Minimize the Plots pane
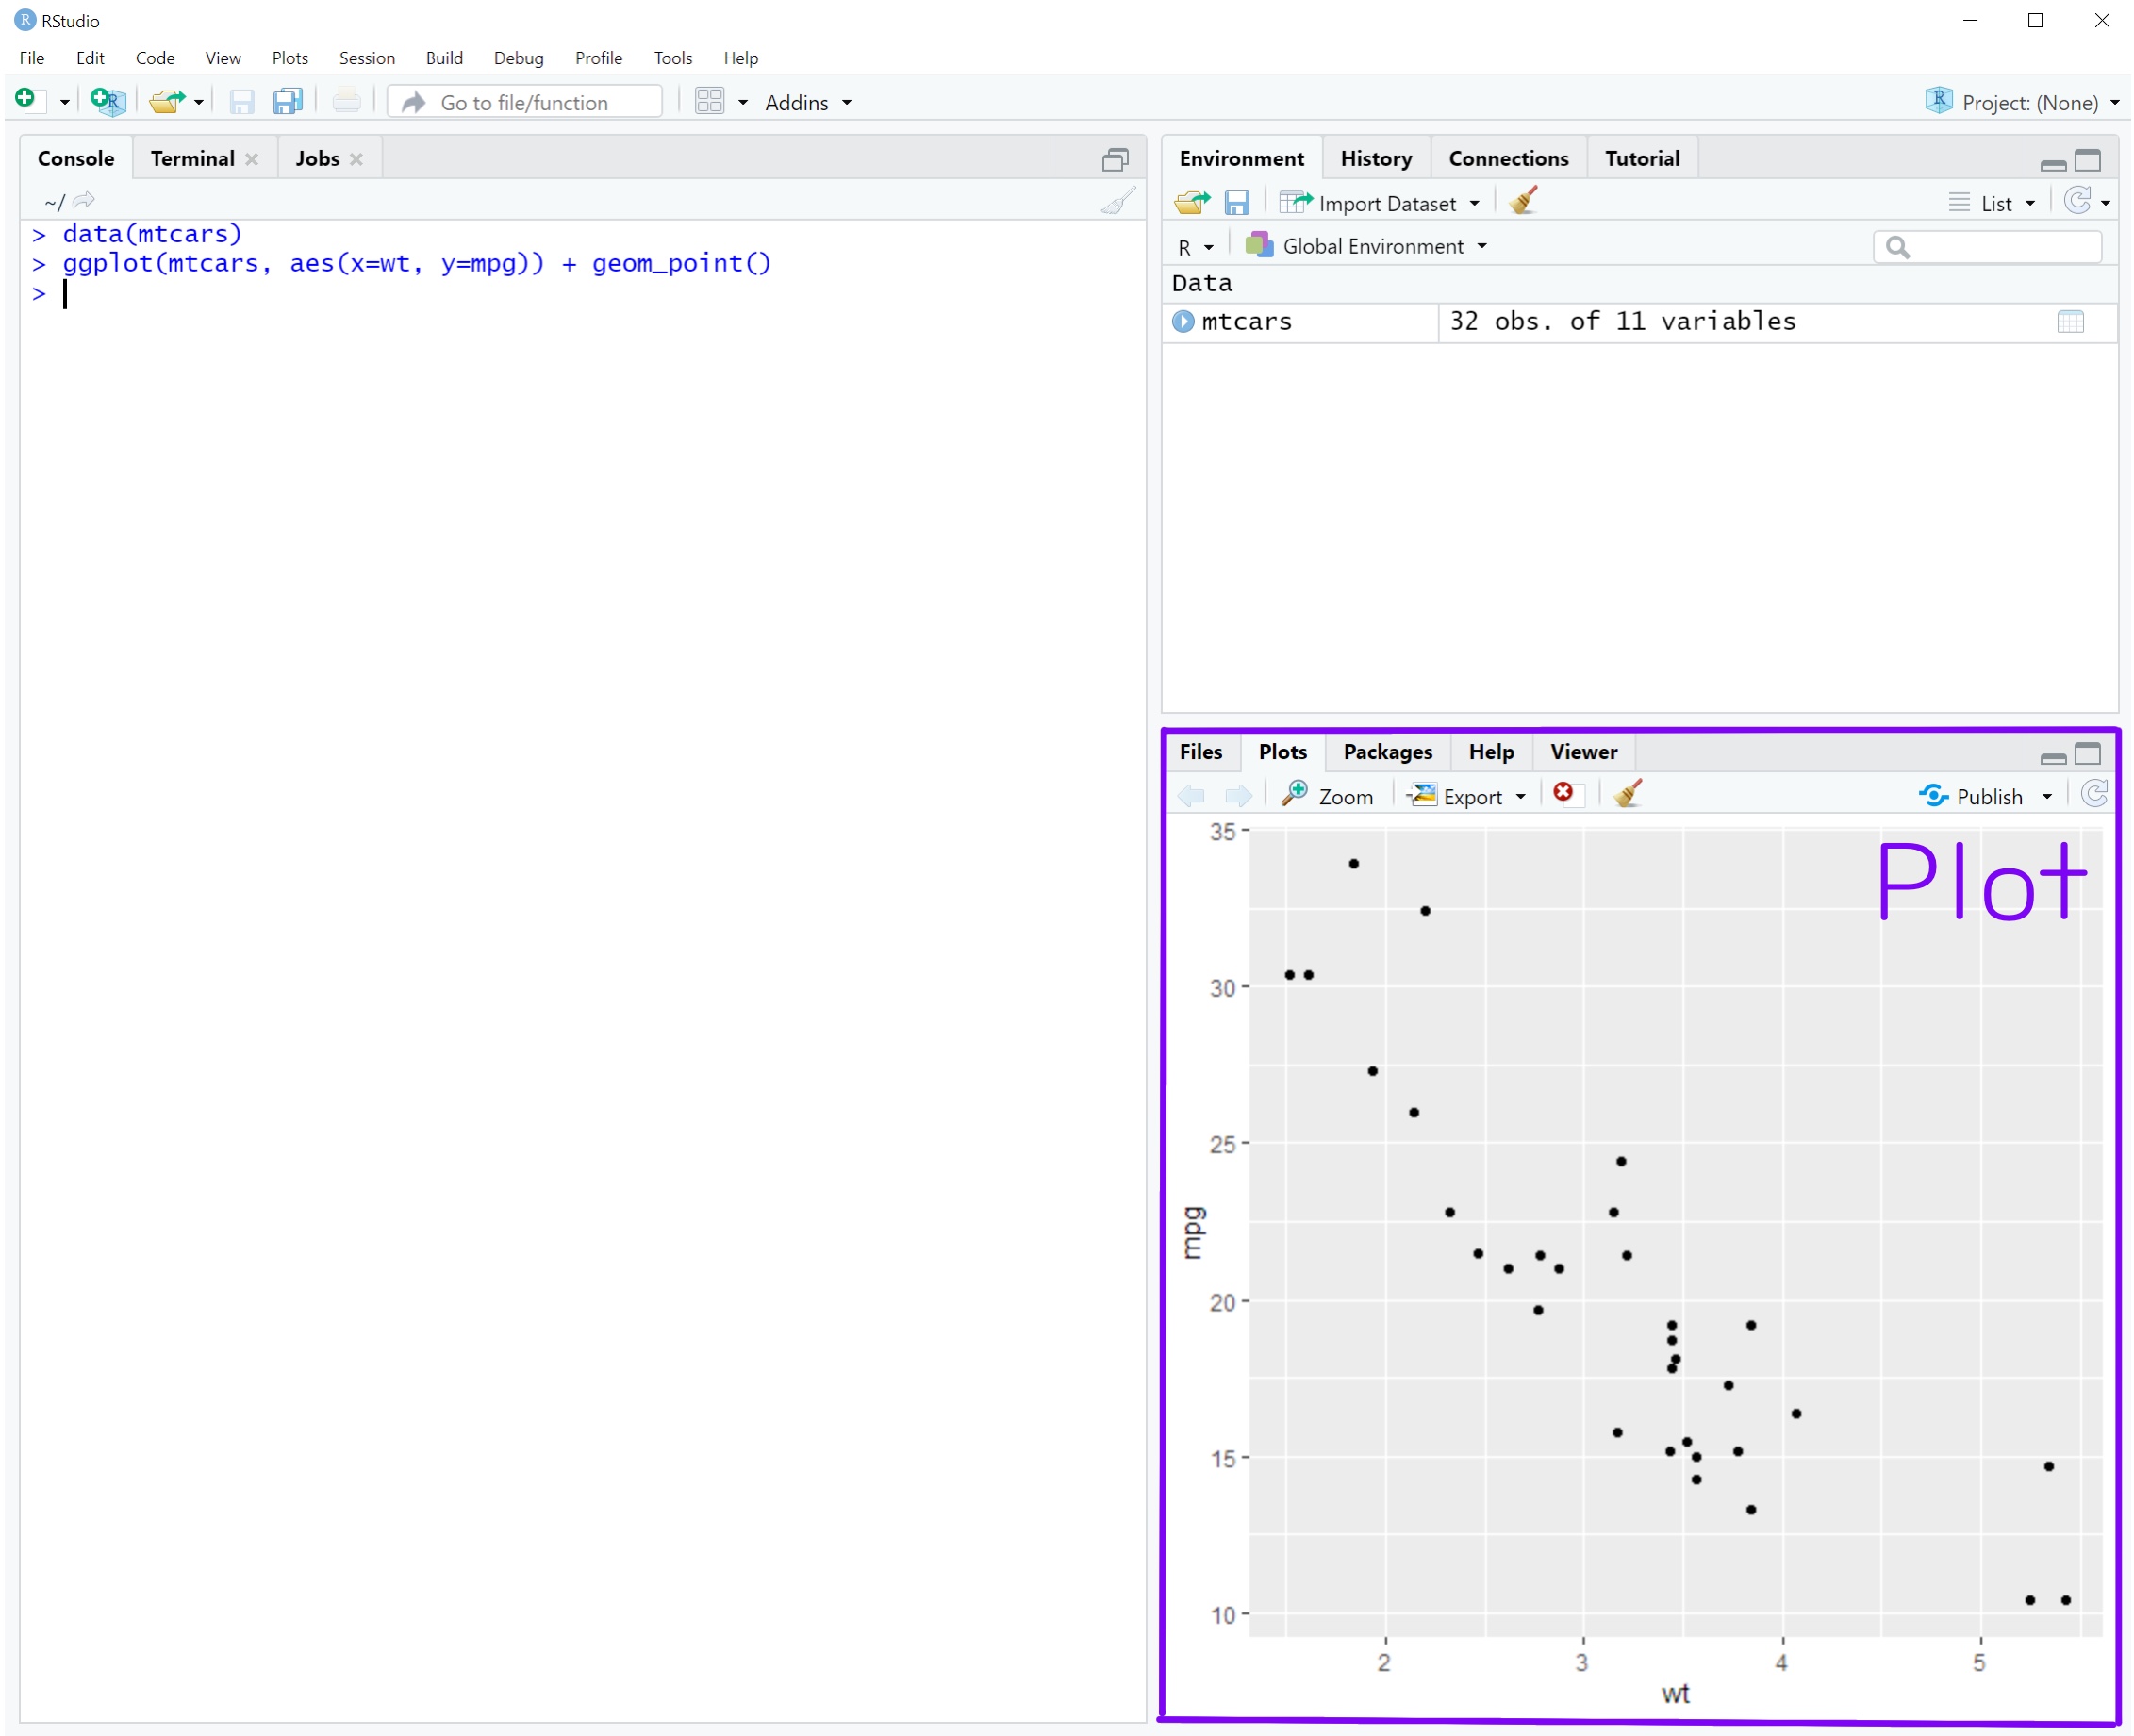Image resolution: width=2134 pixels, height=1736 pixels. [2053, 757]
